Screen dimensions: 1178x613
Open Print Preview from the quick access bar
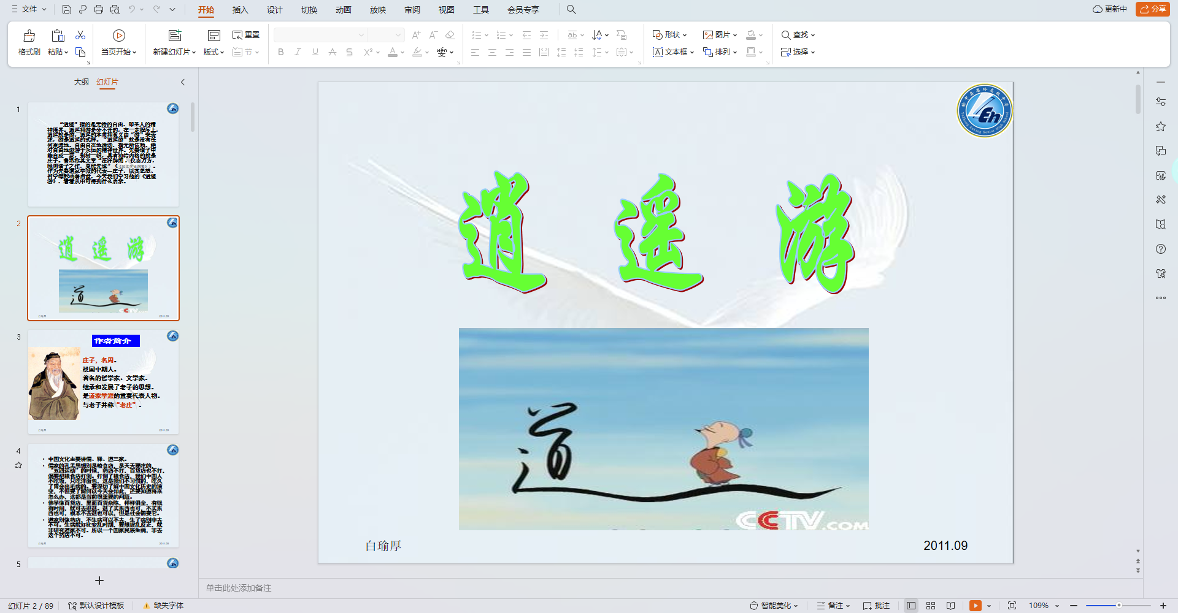(x=115, y=9)
